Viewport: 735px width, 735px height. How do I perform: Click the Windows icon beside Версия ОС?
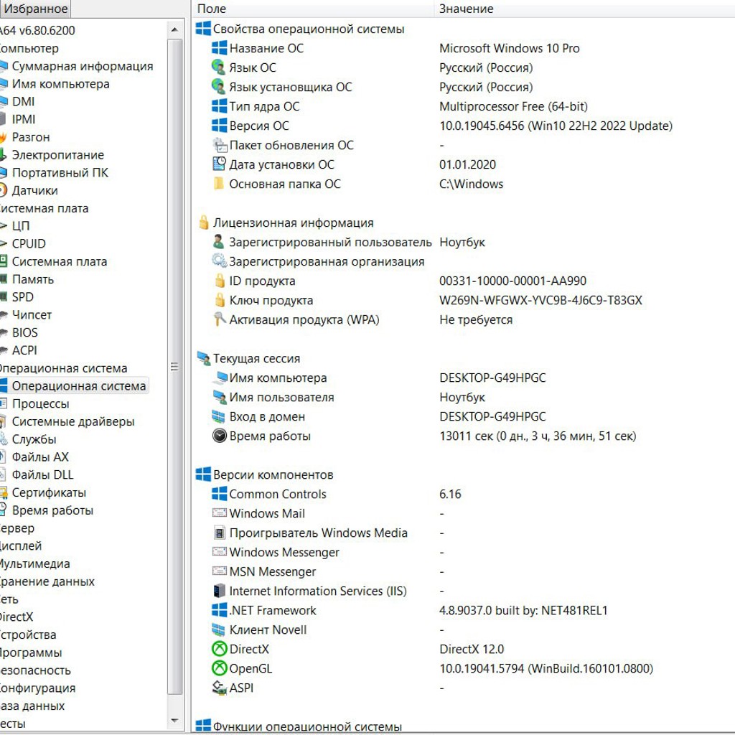click(220, 125)
